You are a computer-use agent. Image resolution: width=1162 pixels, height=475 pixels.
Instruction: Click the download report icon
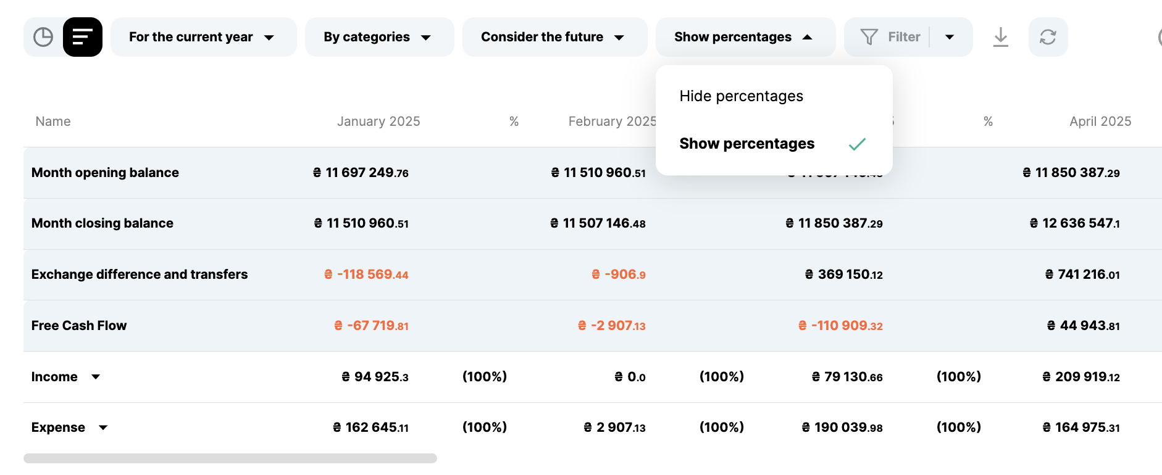[x=1001, y=37]
